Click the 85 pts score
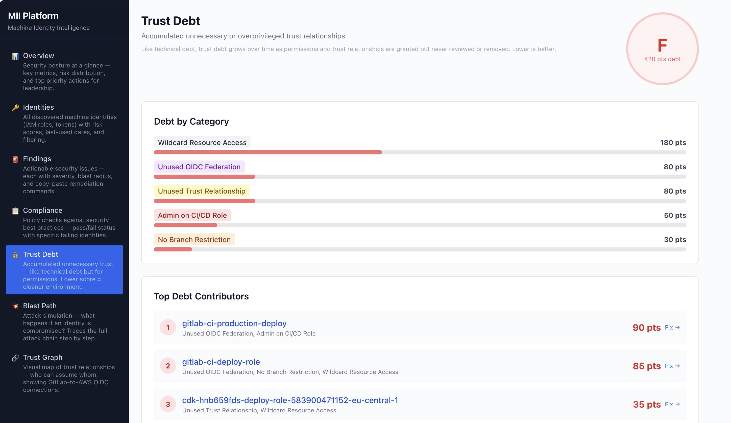 [x=647, y=366]
